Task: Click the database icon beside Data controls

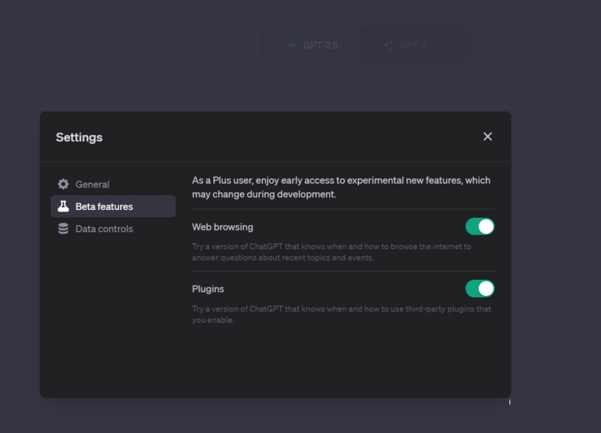Action: pos(63,229)
